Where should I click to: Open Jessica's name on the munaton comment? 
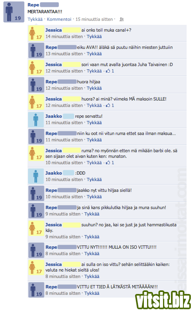pos(54,151)
